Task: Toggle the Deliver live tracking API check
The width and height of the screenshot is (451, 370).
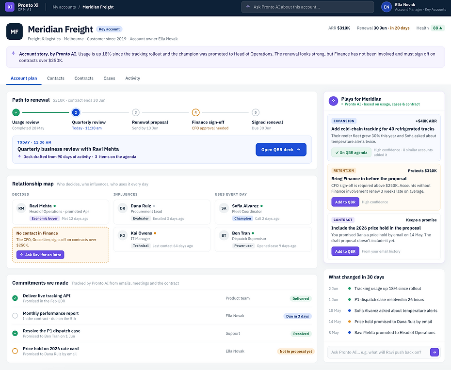Action: (x=15, y=298)
